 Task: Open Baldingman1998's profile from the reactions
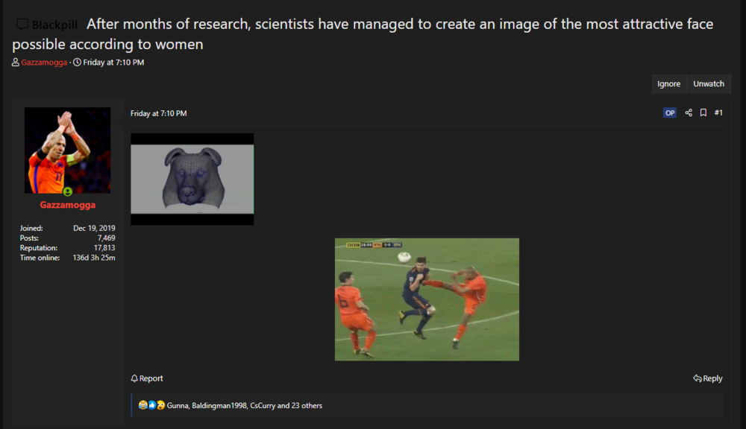[219, 406]
